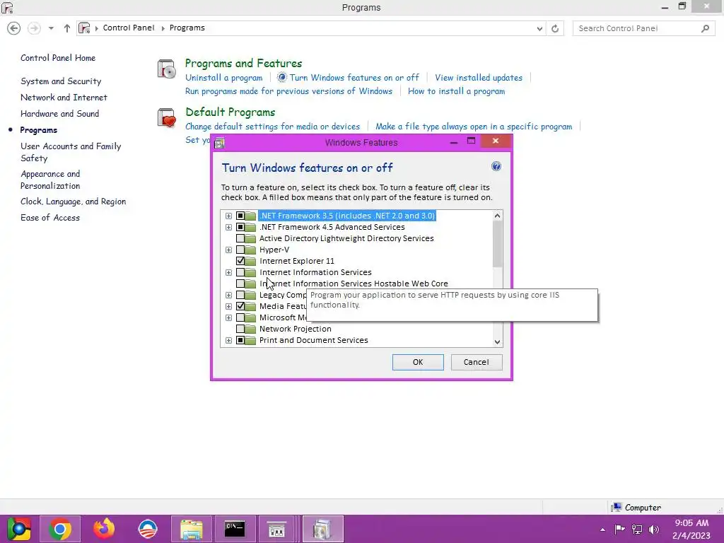This screenshot has height=543, width=724.
Task: Click the clock showing 9:05 AM
Action: (x=691, y=523)
